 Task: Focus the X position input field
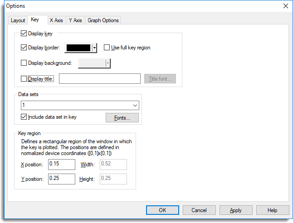pyautogui.click(x=62, y=165)
